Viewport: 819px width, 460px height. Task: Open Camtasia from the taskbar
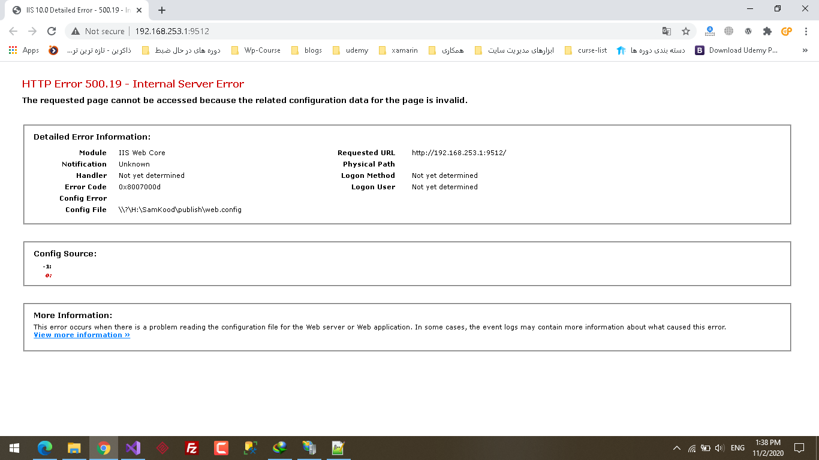pos(221,448)
